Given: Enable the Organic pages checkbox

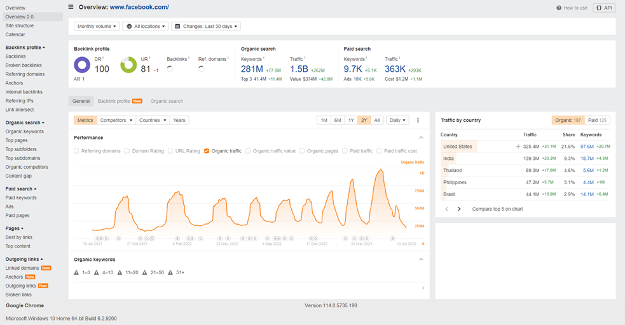Looking at the screenshot, I should pos(302,151).
